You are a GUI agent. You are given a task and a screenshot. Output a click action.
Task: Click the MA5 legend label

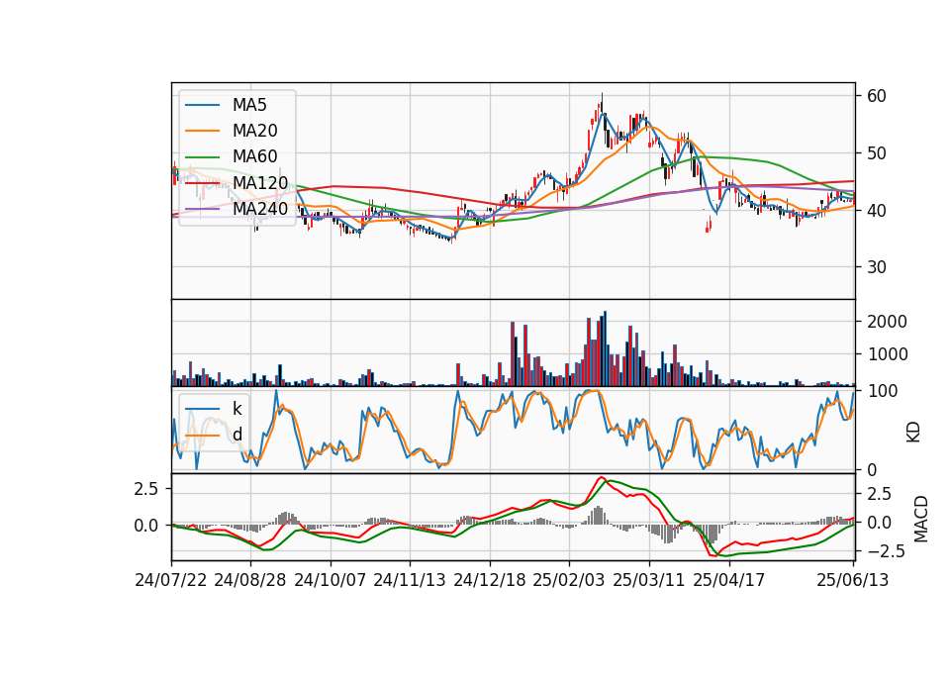249,105
